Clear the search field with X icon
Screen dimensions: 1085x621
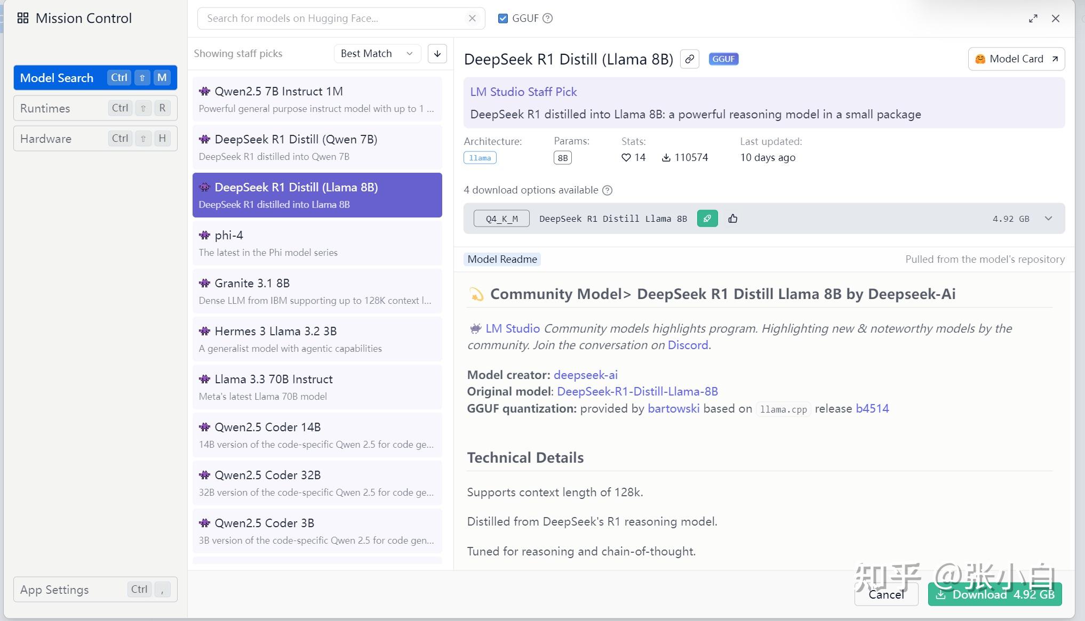pyautogui.click(x=472, y=18)
